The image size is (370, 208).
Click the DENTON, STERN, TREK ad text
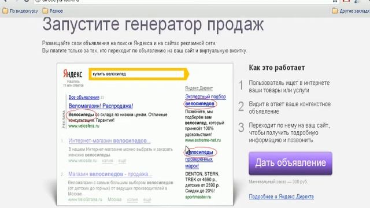pos(202,183)
